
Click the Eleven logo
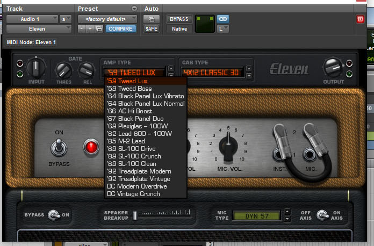point(289,69)
